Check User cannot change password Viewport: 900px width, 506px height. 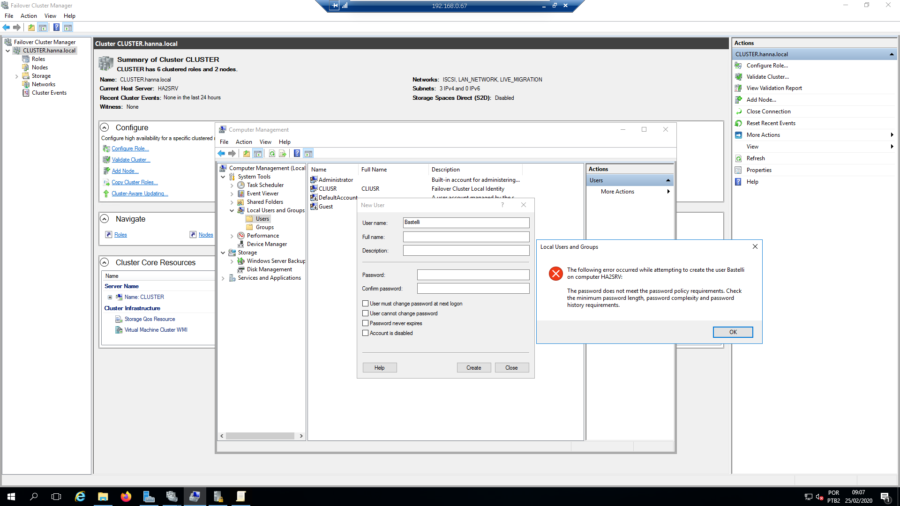coord(366,313)
